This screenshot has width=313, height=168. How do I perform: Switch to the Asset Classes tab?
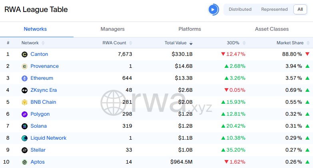272,29
